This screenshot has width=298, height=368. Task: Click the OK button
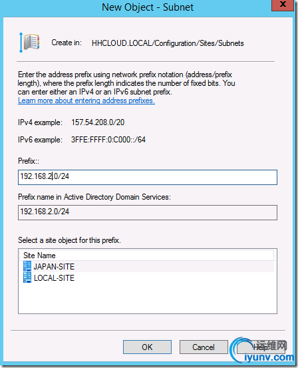click(147, 347)
